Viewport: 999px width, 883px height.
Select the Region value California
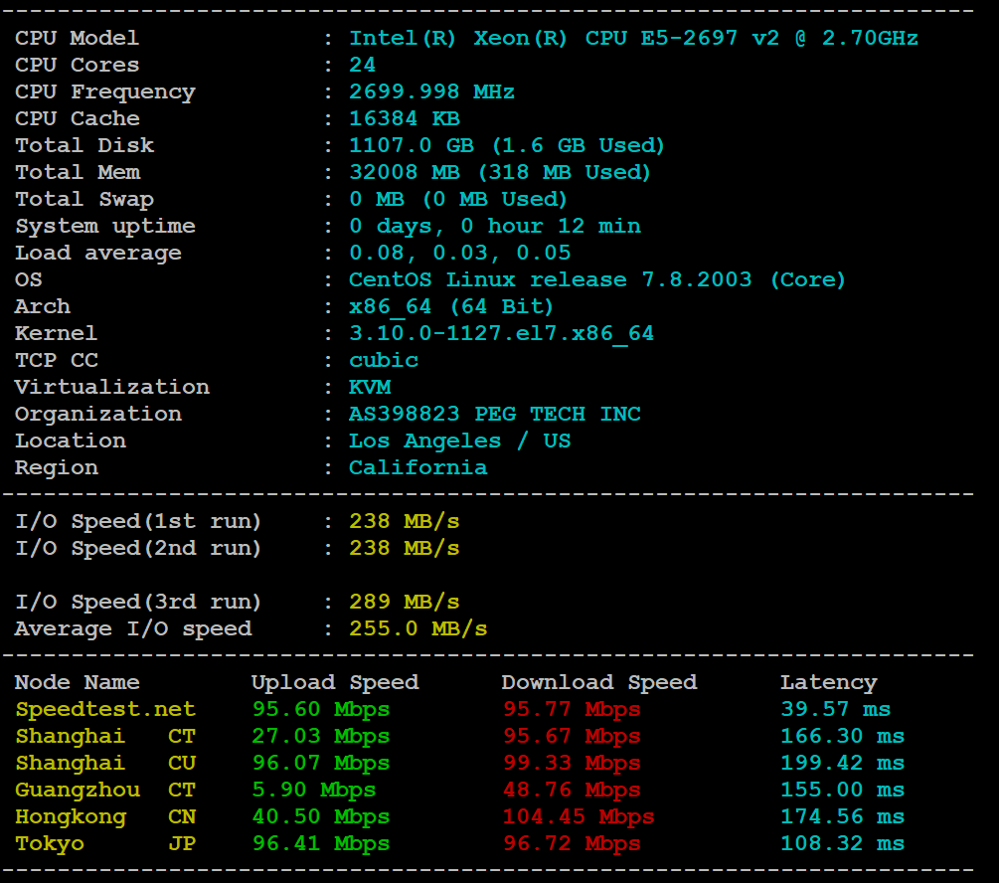[417, 468]
